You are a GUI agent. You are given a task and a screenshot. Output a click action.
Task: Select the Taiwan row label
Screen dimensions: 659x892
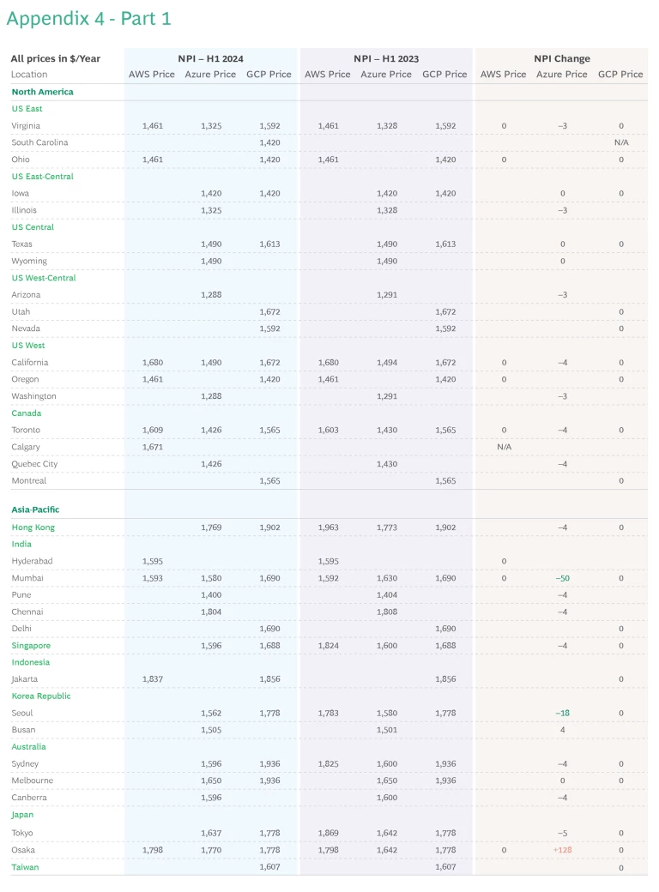coord(25,866)
